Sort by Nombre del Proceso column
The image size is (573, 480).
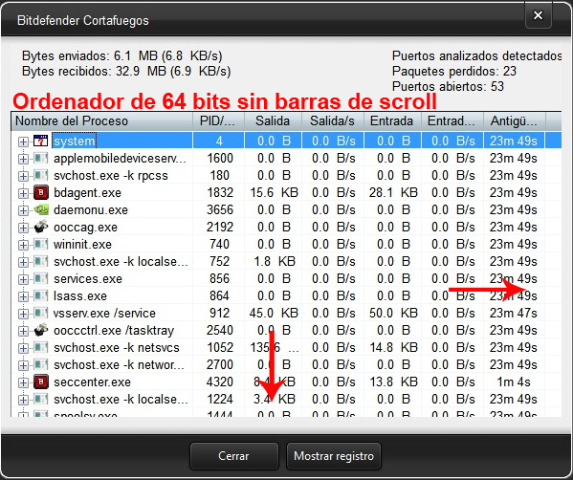pyautogui.click(x=102, y=120)
